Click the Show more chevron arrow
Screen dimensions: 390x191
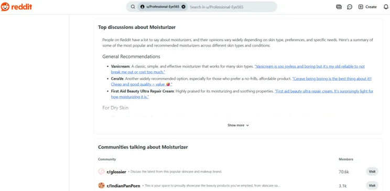pyautogui.click(x=247, y=126)
